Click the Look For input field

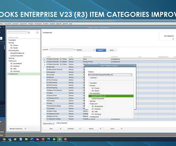pos(62,50)
